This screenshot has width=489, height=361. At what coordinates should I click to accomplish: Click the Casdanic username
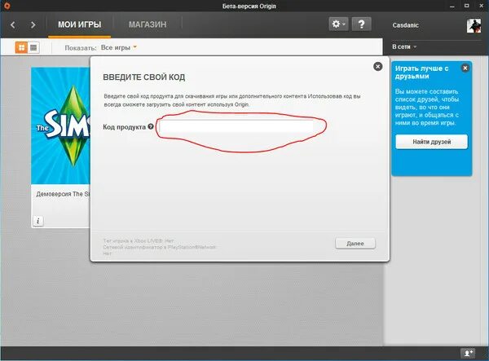point(405,25)
